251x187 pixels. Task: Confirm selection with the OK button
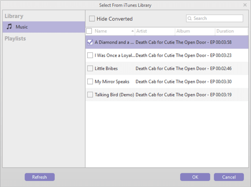pyautogui.click(x=195, y=177)
